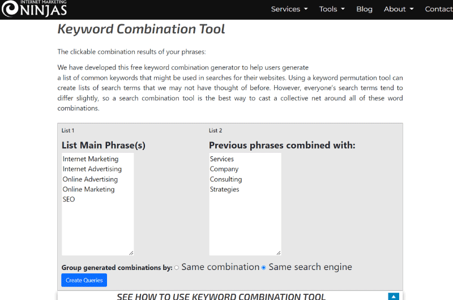Click the 'Online Advertising' line in List 1
This screenshot has height=300, width=453.
pyautogui.click(x=90, y=179)
